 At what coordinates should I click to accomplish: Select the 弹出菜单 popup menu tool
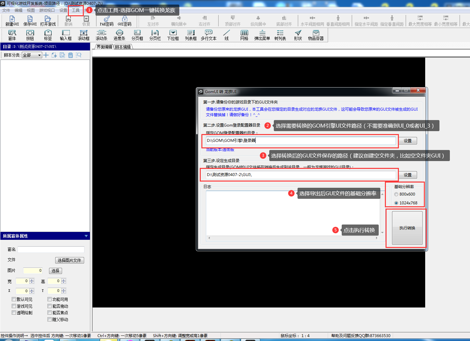coord(262,35)
